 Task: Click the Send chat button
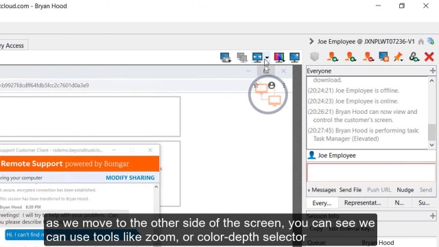[x=425, y=190]
